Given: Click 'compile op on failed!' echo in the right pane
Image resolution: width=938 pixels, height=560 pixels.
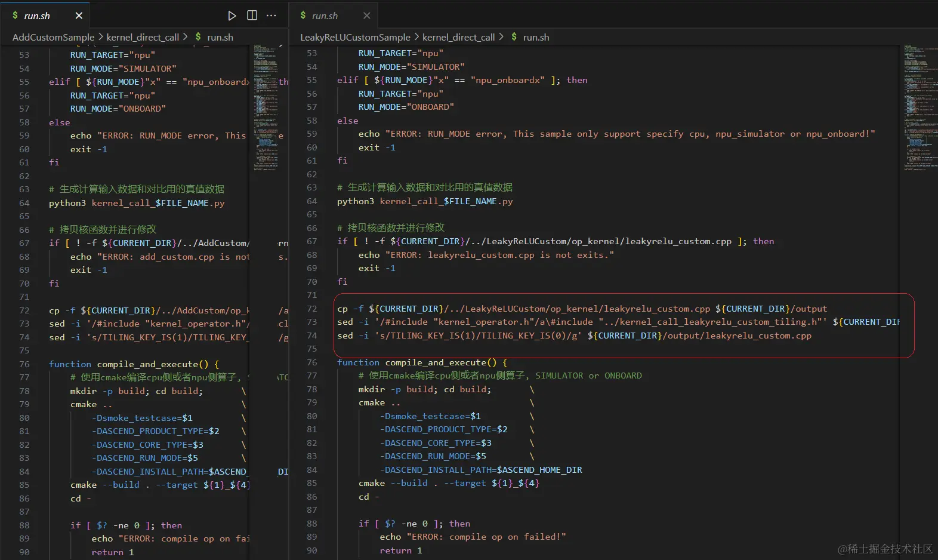Looking at the screenshot, I should tap(473, 537).
